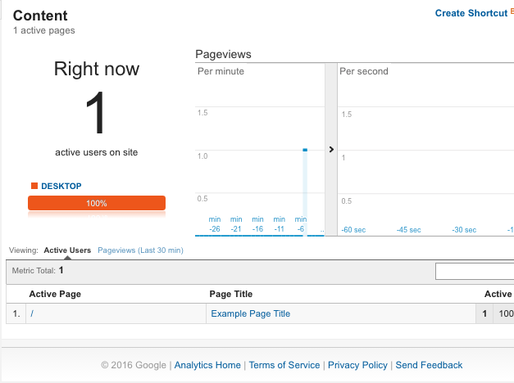Switch to Pageviews (Last 30 min) tab
The width and height of the screenshot is (514, 383).
pos(140,250)
